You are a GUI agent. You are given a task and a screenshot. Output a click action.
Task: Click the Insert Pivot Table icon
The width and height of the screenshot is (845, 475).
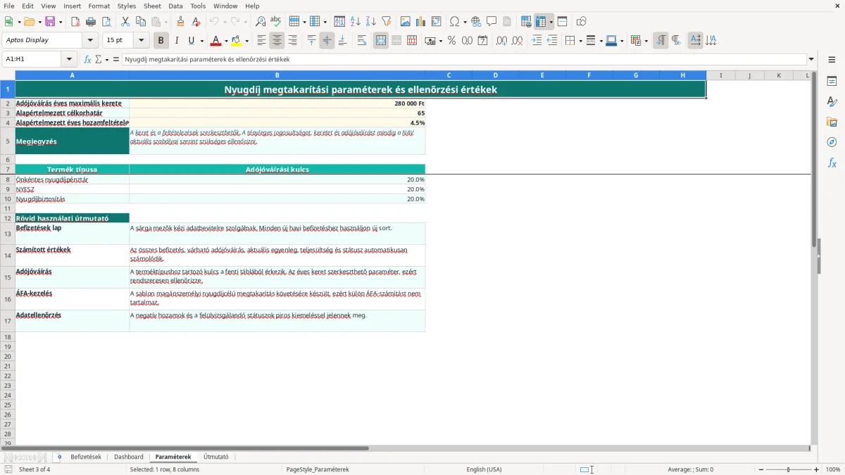(437, 22)
